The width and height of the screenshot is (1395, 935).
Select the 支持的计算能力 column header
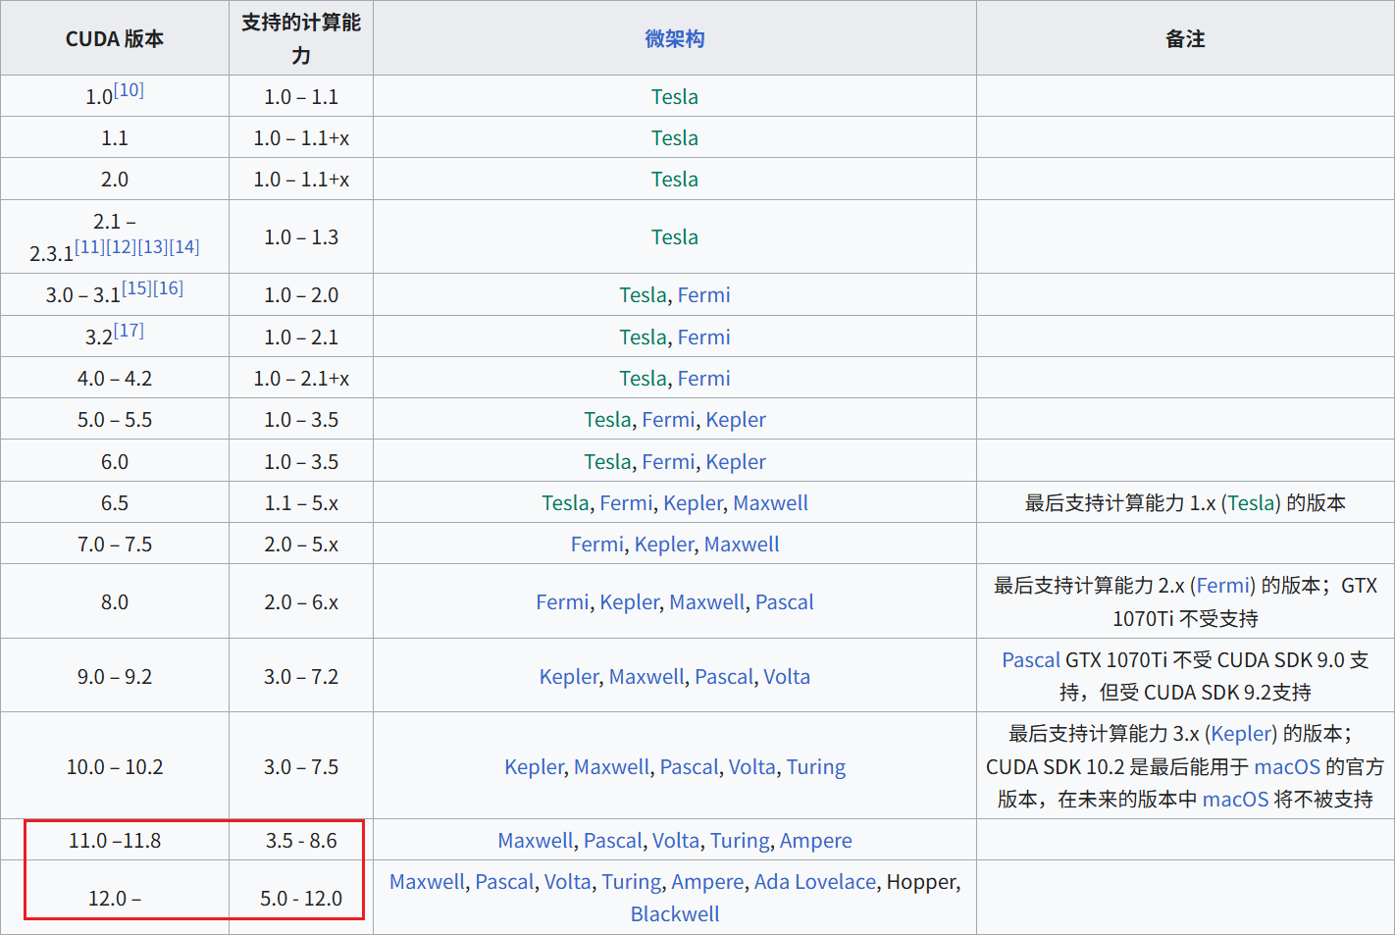[301, 38]
